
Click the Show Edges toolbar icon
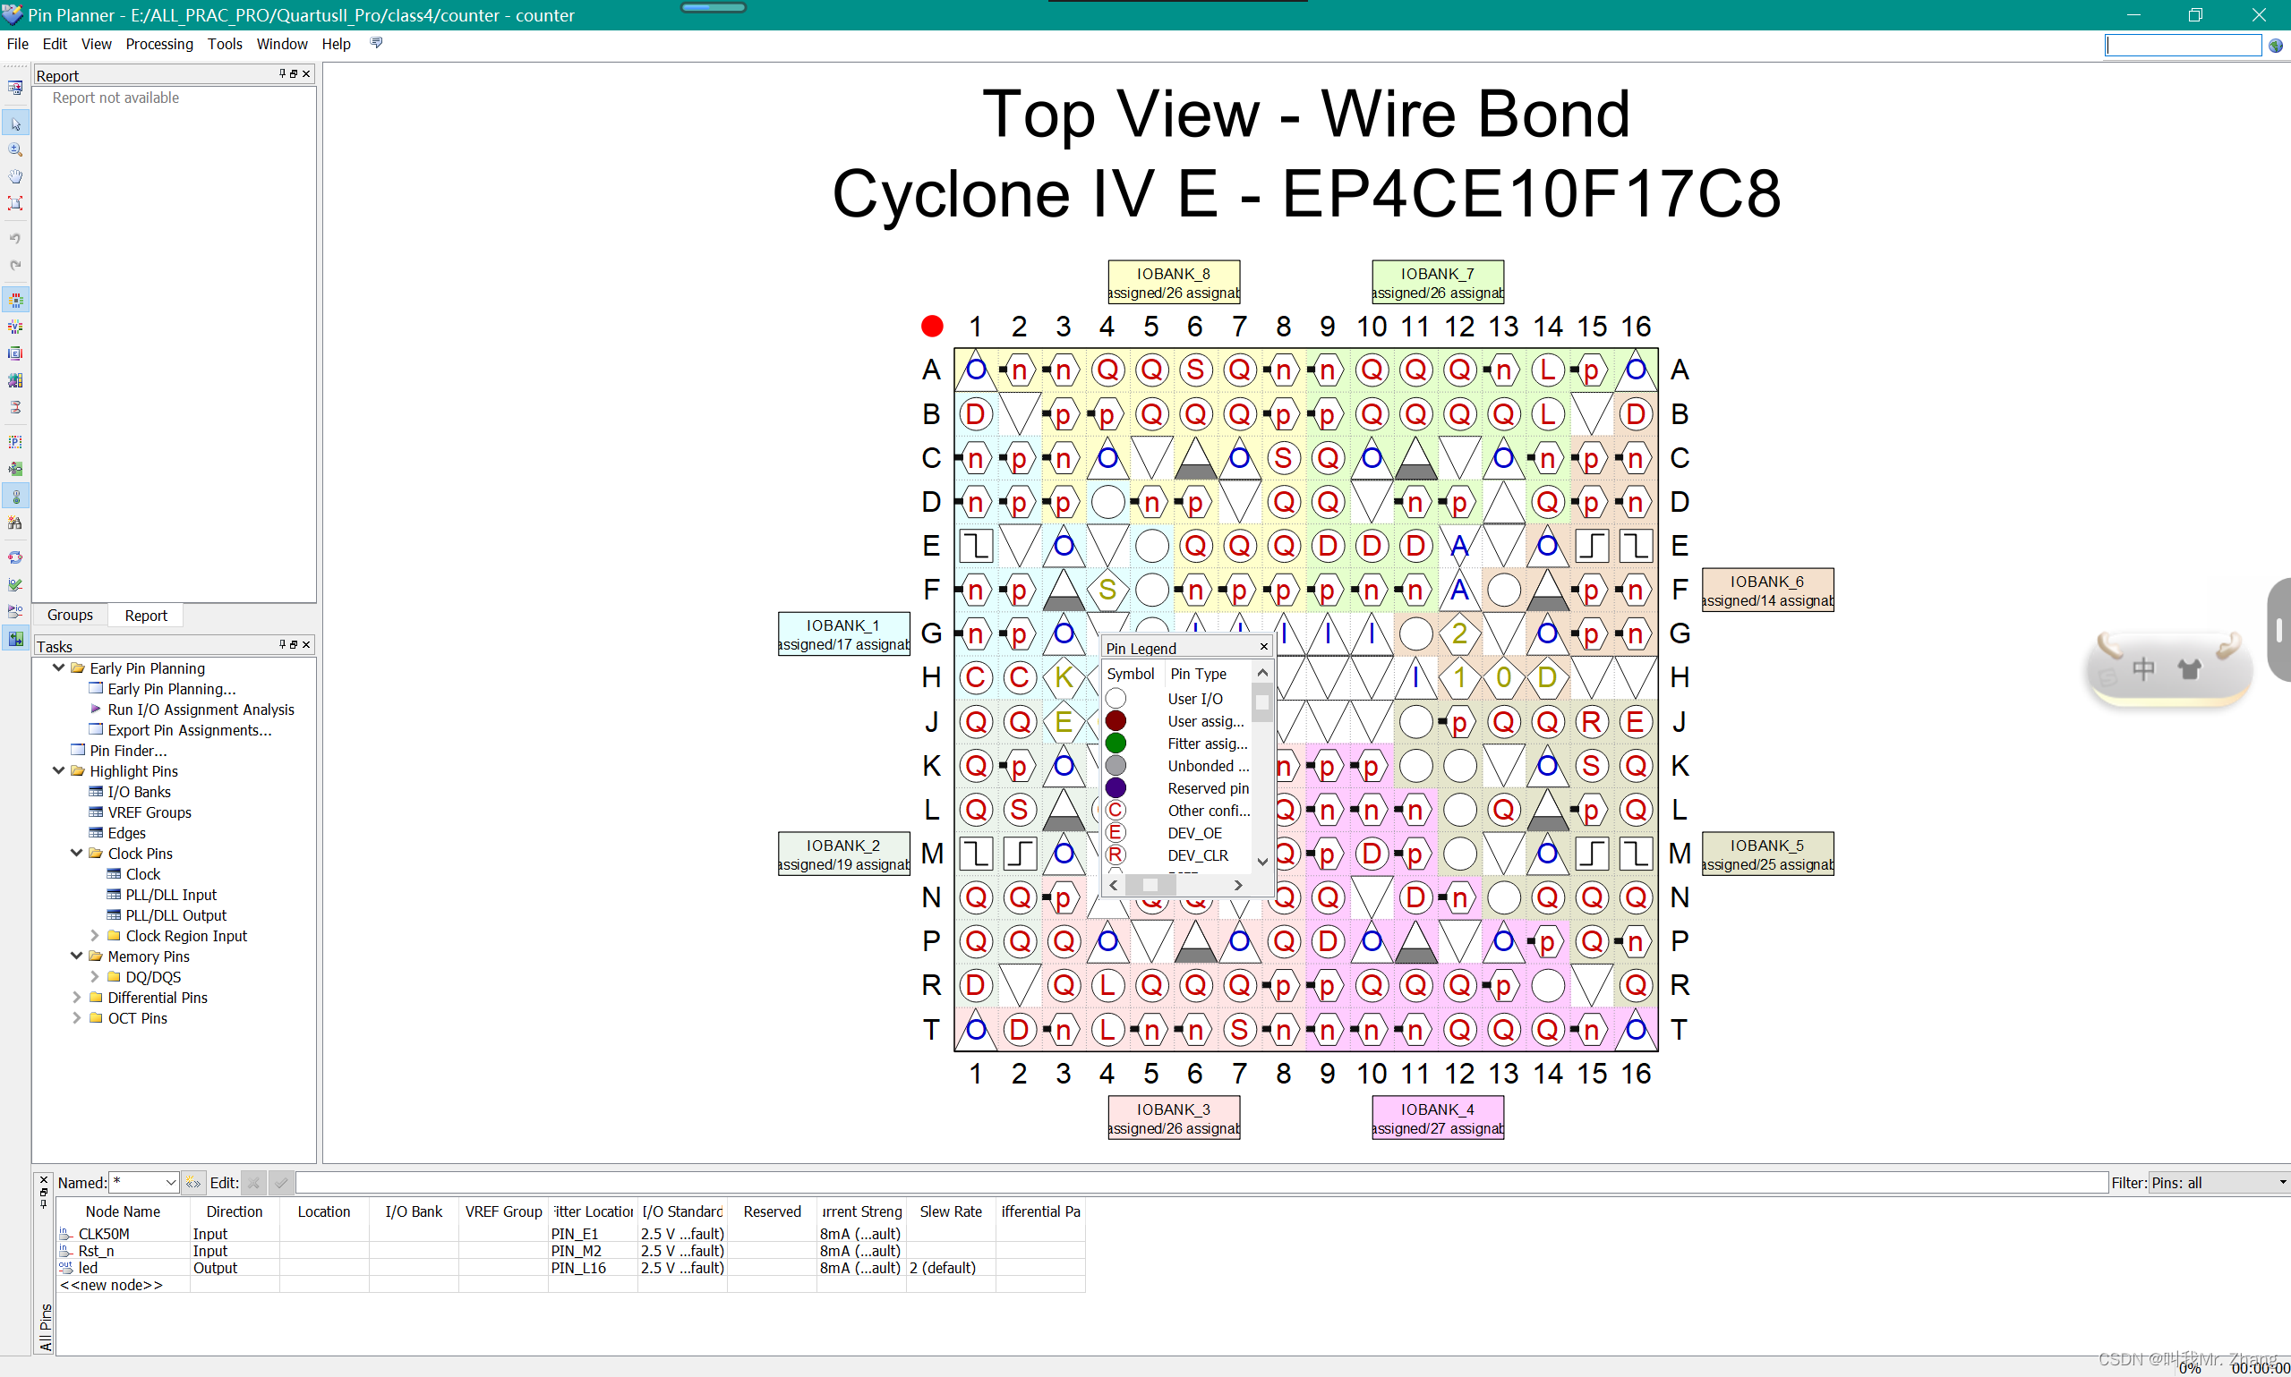pos(16,353)
